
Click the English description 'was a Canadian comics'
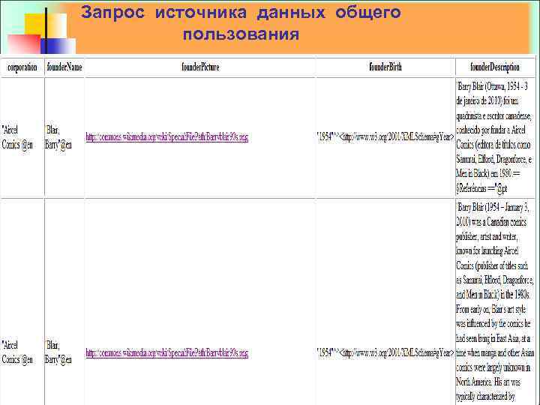(495, 303)
